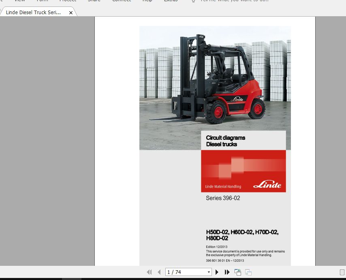Image resolution: width=346 pixels, height=280 pixels.
Task: Click the 'Linde Material Handling' caption
Action: [223, 186]
